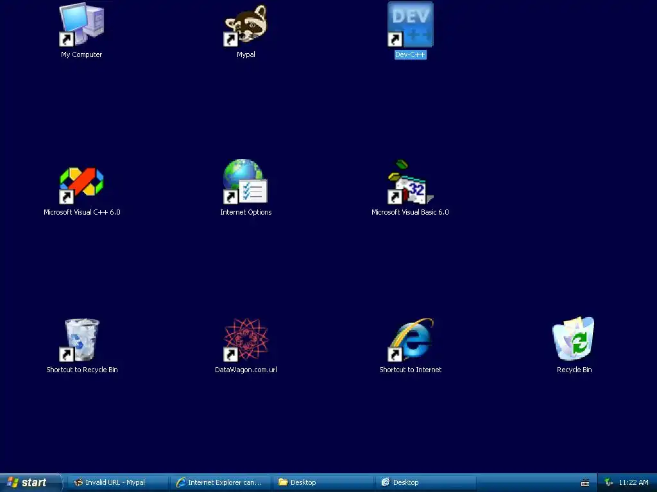This screenshot has height=492, width=657.
Task: Select the Mypal raccoon browser icon
Action: coord(246,25)
